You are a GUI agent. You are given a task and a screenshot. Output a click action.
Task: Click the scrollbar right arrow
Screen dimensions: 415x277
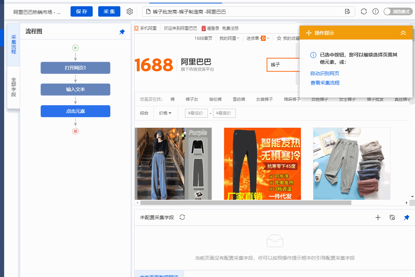(407, 203)
